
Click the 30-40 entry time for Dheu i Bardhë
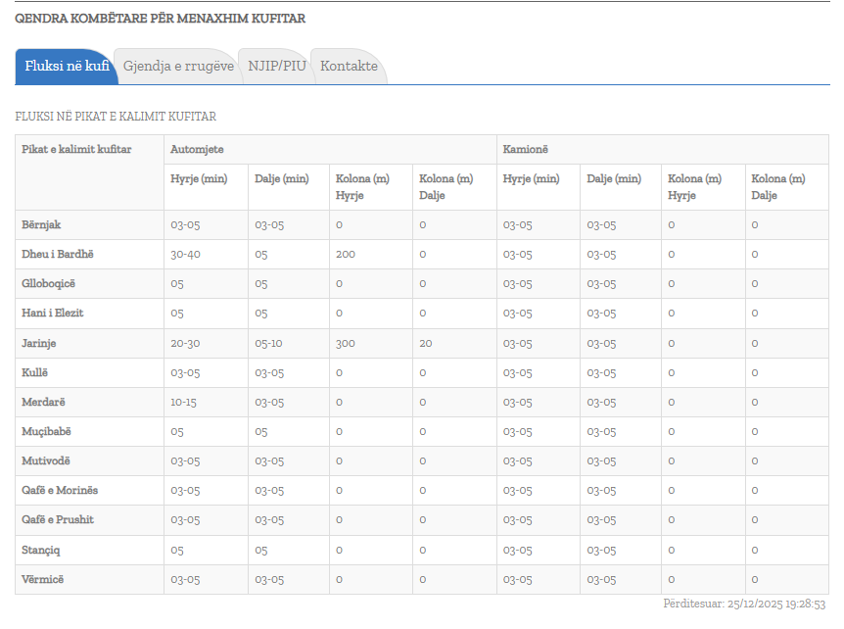185,255
